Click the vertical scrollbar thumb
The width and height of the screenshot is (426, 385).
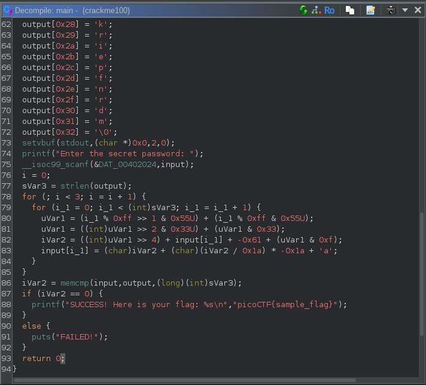pyautogui.click(x=422, y=274)
